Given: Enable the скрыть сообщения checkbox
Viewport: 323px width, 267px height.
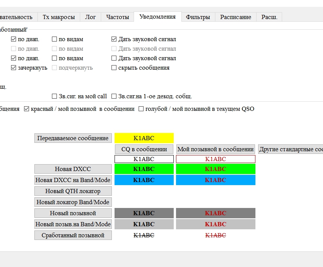Looking at the screenshot, I should pyautogui.click(x=114, y=68).
